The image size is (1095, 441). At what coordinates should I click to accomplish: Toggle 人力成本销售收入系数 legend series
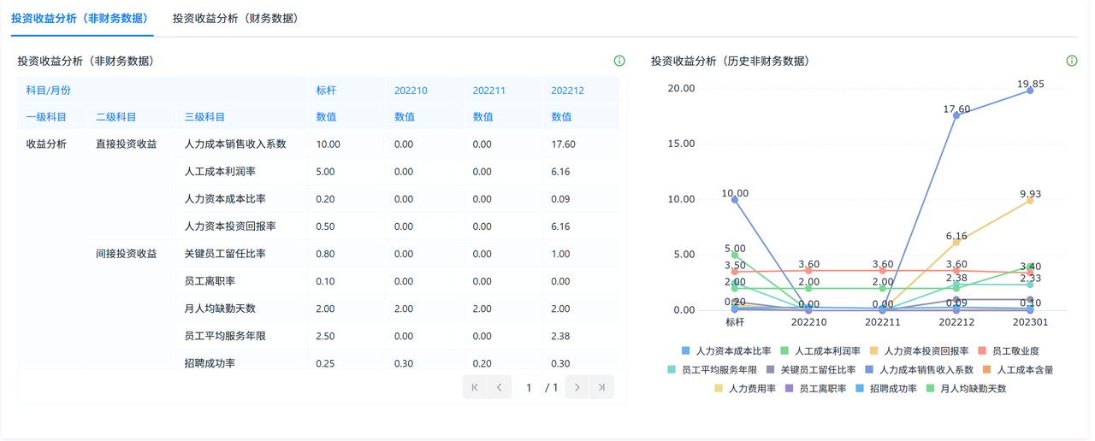click(920, 370)
